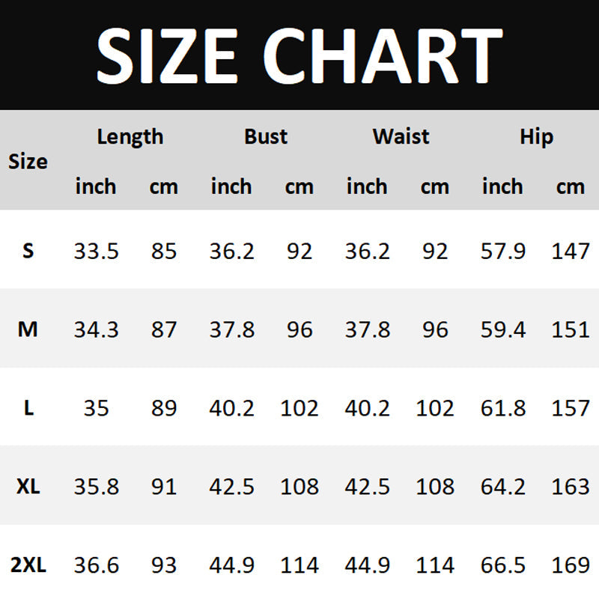Choose the XL size row label

tap(28, 487)
